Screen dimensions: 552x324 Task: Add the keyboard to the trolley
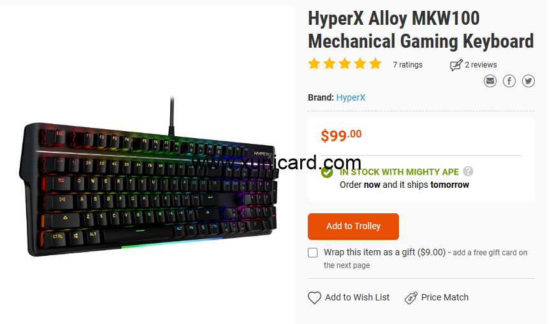point(353,227)
